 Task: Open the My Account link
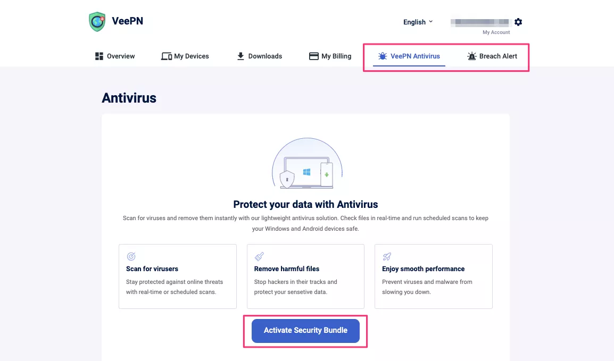496,32
